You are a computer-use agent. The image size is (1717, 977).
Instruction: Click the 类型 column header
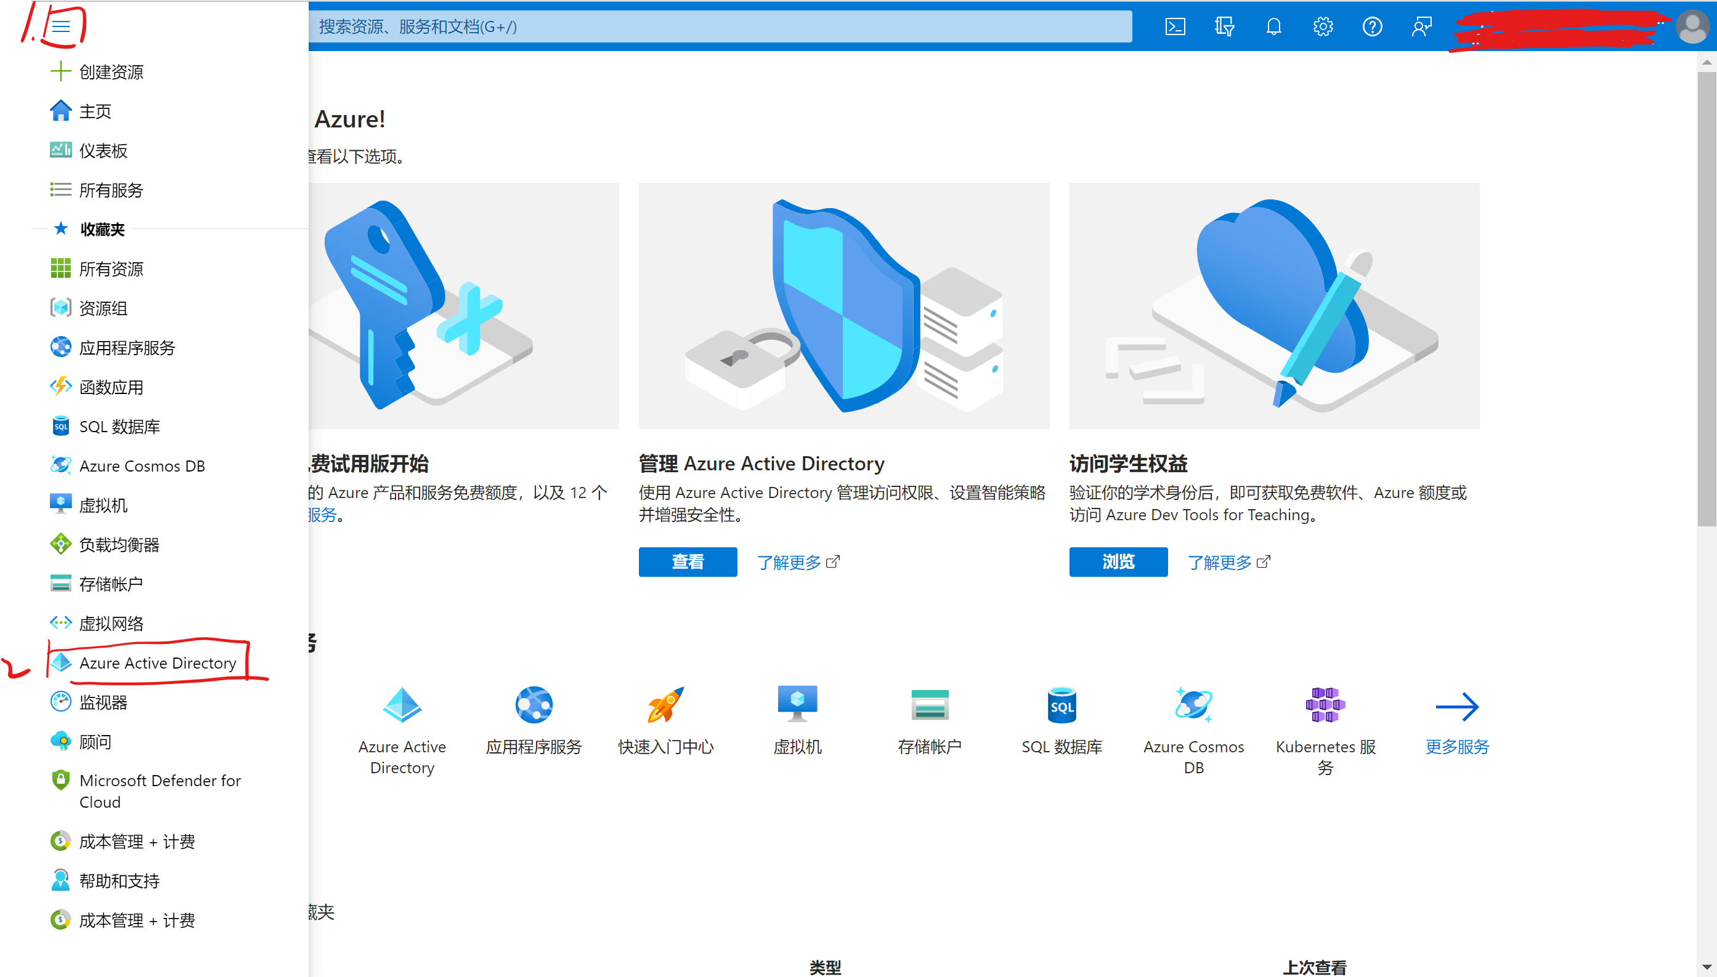point(824,967)
